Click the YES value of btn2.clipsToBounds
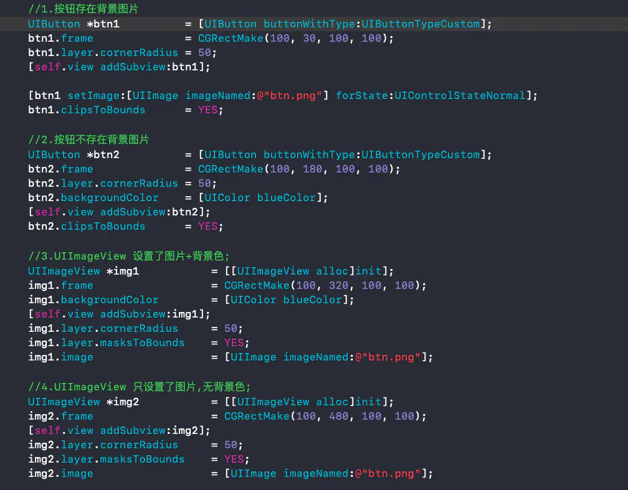628x490 pixels. click(208, 227)
